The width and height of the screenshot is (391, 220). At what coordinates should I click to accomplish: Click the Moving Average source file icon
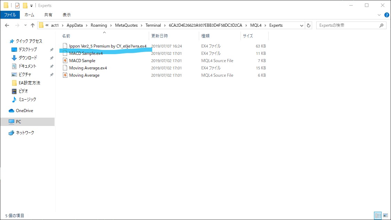(x=65, y=75)
